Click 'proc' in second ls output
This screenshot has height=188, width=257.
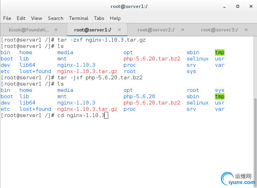click(x=130, y=109)
